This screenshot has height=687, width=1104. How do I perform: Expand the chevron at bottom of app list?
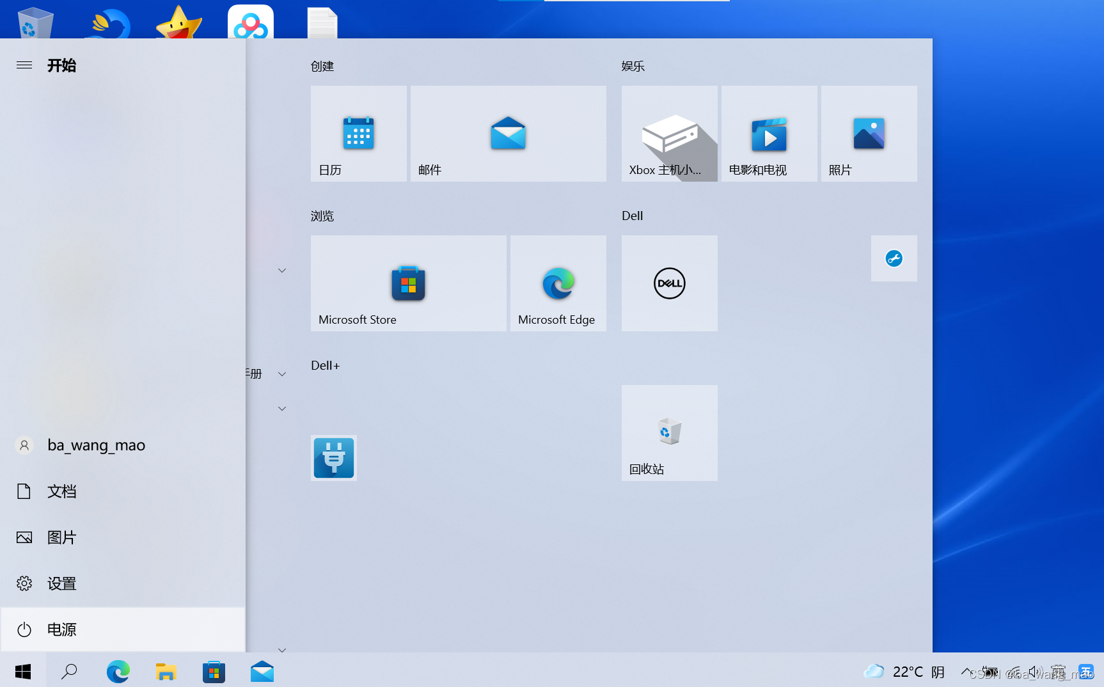click(x=282, y=650)
